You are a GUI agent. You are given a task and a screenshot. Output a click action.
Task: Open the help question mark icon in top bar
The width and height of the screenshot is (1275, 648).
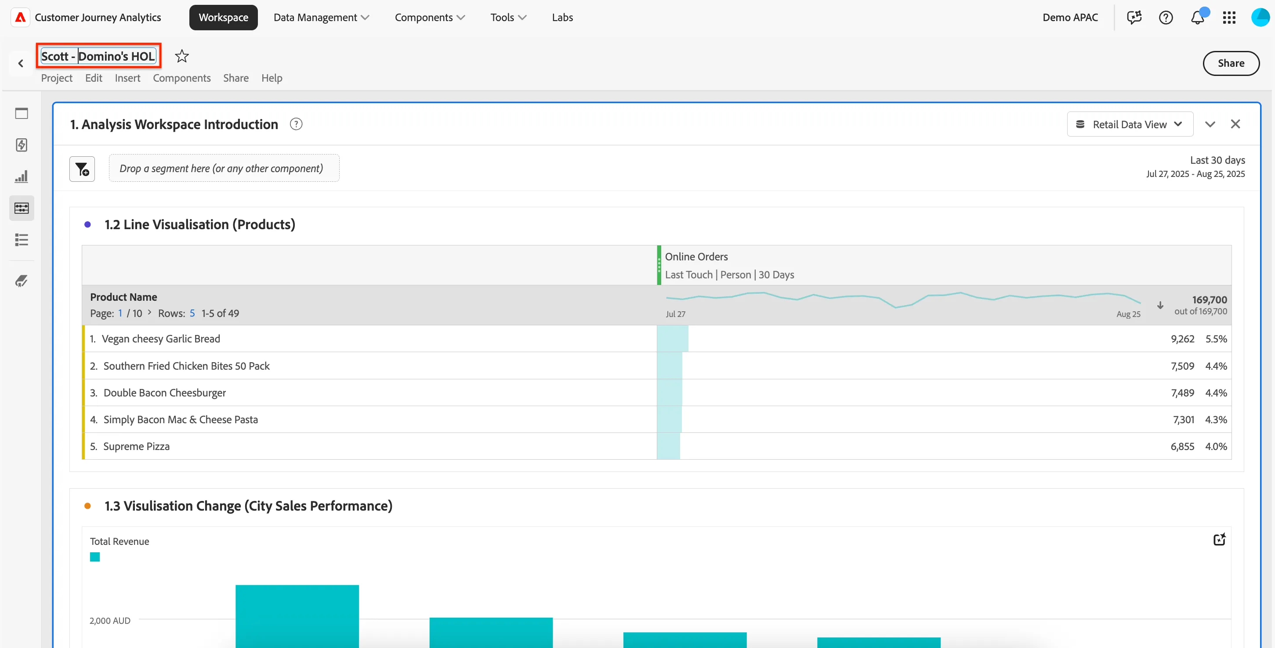click(x=1166, y=17)
